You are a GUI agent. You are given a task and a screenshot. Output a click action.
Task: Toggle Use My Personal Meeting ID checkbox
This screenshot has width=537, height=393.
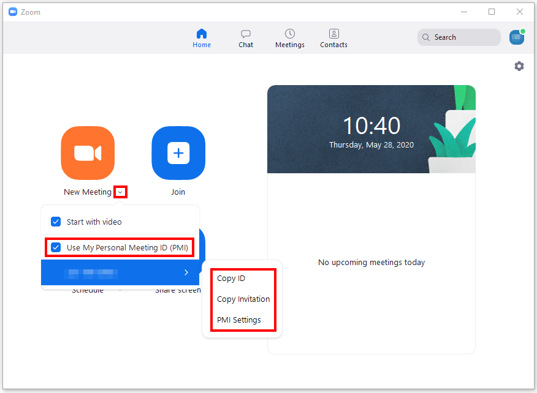56,247
